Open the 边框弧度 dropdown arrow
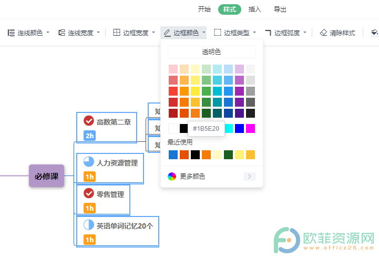This screenshot has width=379, height=258. (x=305, y=33)
